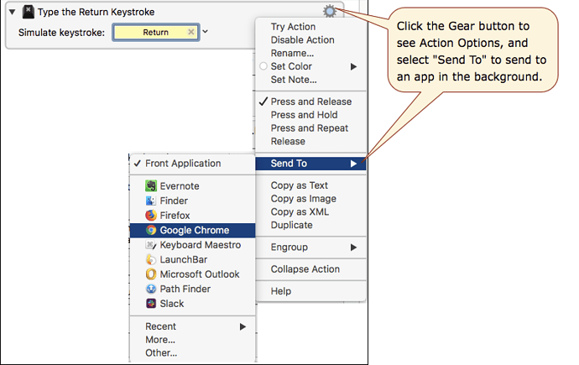The width and height of the screenshot is (579, 365).
Task: Select Front Application as the target
Action: pyautogui.click(x=192, y=164)
